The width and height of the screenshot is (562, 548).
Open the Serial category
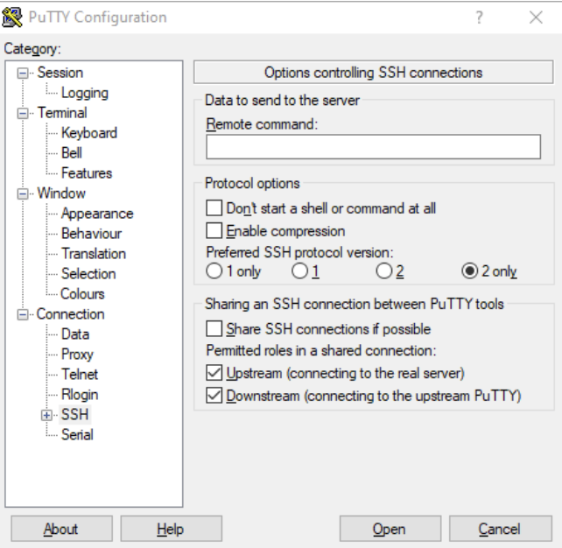[77, 435]
